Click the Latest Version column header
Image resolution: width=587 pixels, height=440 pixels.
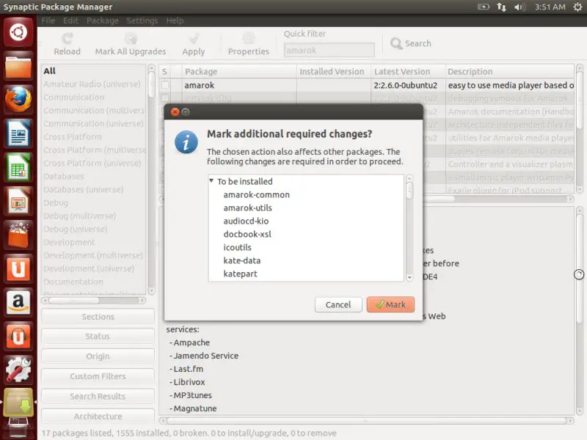409,71
